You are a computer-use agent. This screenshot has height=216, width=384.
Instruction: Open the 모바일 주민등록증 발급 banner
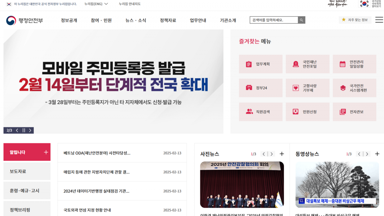113,81
